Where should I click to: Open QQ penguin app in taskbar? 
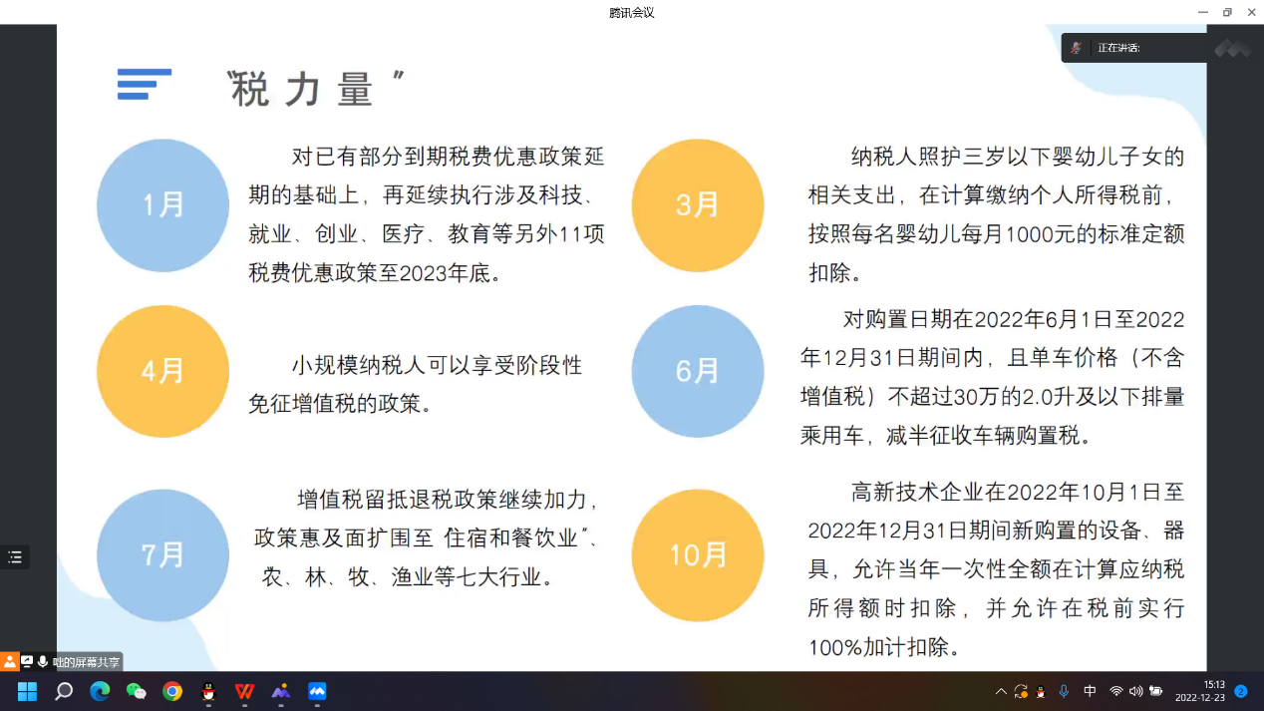coord(208,691)
